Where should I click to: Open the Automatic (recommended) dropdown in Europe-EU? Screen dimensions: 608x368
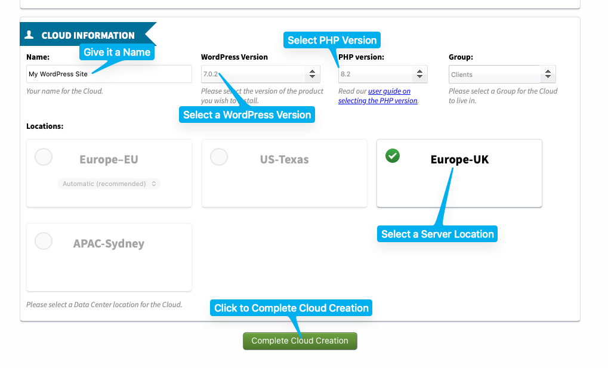click(109, 184)
